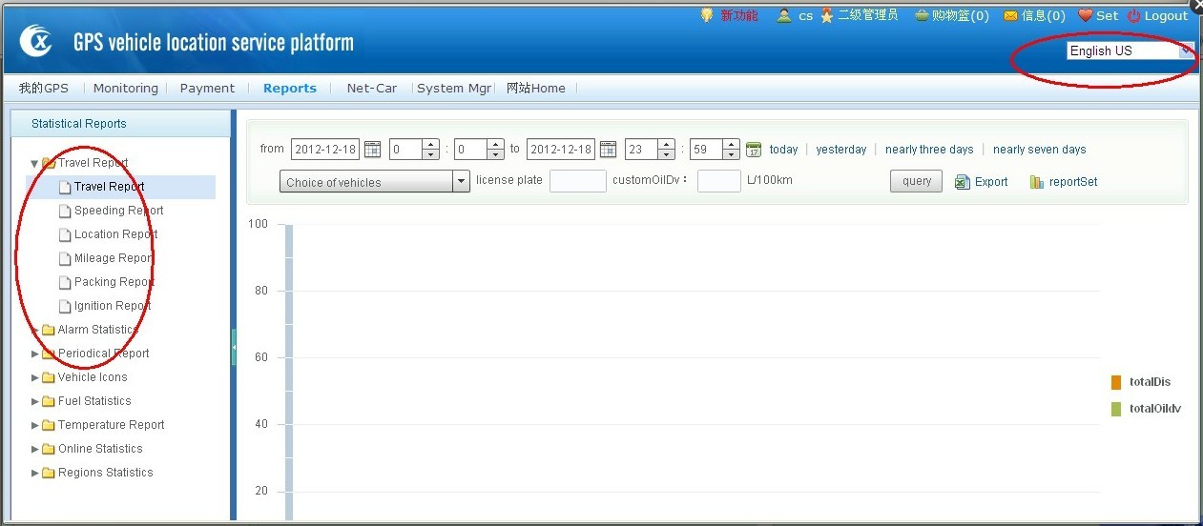Click the start date calendar icon
The image size is (1203, 526).
(x=373, y=150)
